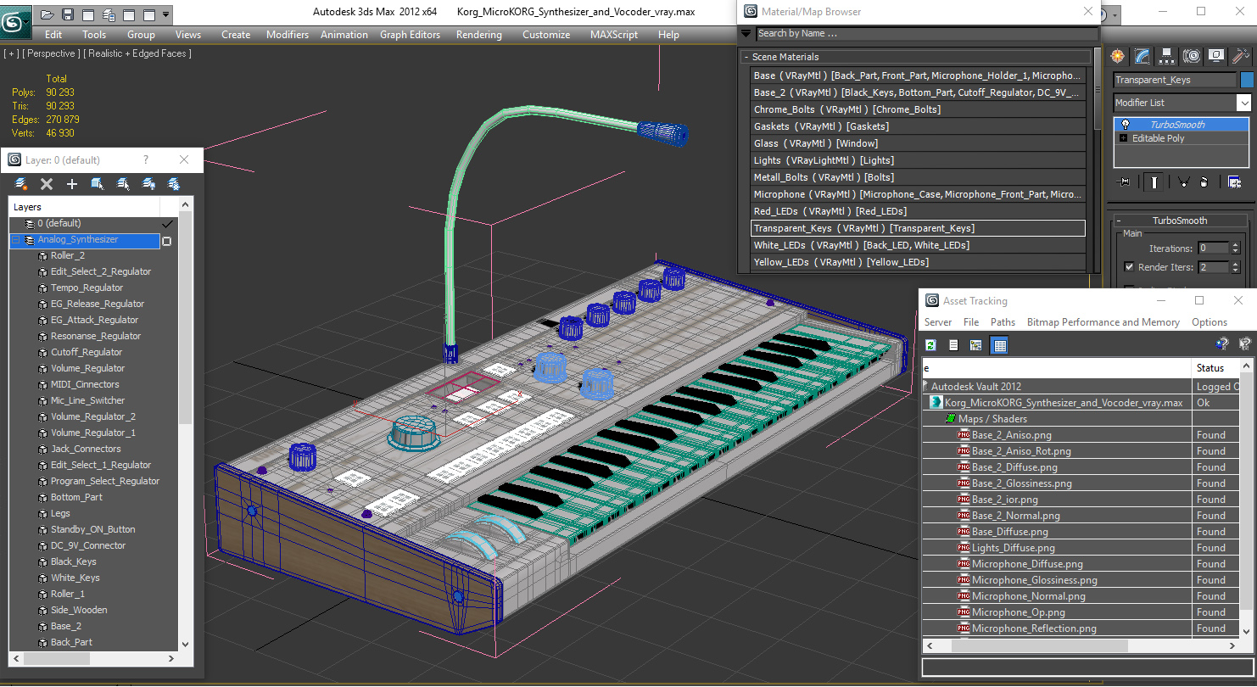This screenshot has height=687, width=1257.
Task: Open the Motion command panel tab
Action: pyautogui.click(x=1192, y=56)
